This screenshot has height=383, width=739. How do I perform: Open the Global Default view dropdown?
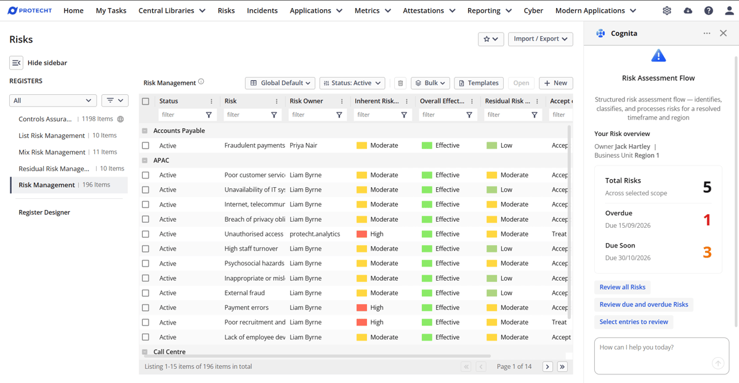(x=280, y=83)
